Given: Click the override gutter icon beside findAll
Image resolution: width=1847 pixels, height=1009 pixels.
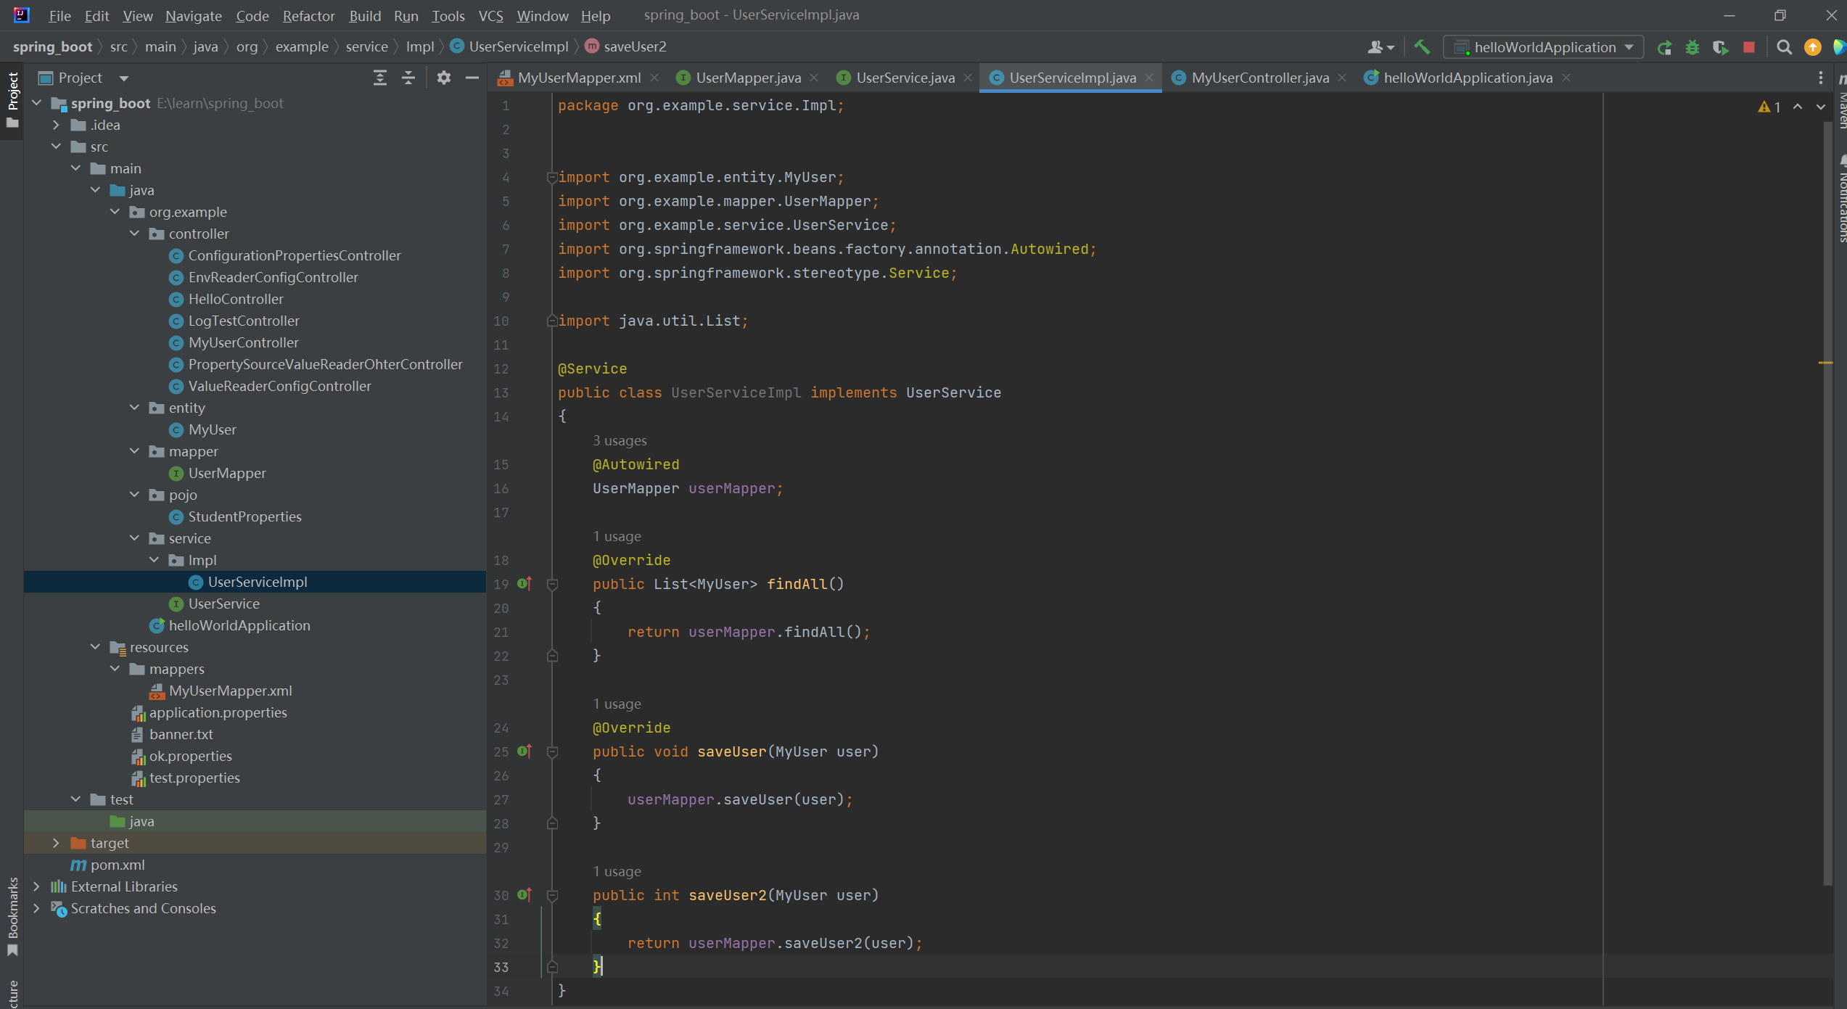Looking at the screenshot, I should pos(525,584).
